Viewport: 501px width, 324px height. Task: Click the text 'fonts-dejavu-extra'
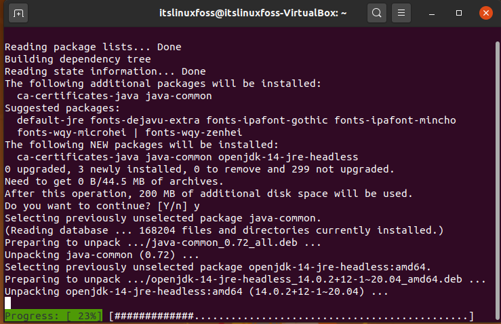click(x=144, y=120)
